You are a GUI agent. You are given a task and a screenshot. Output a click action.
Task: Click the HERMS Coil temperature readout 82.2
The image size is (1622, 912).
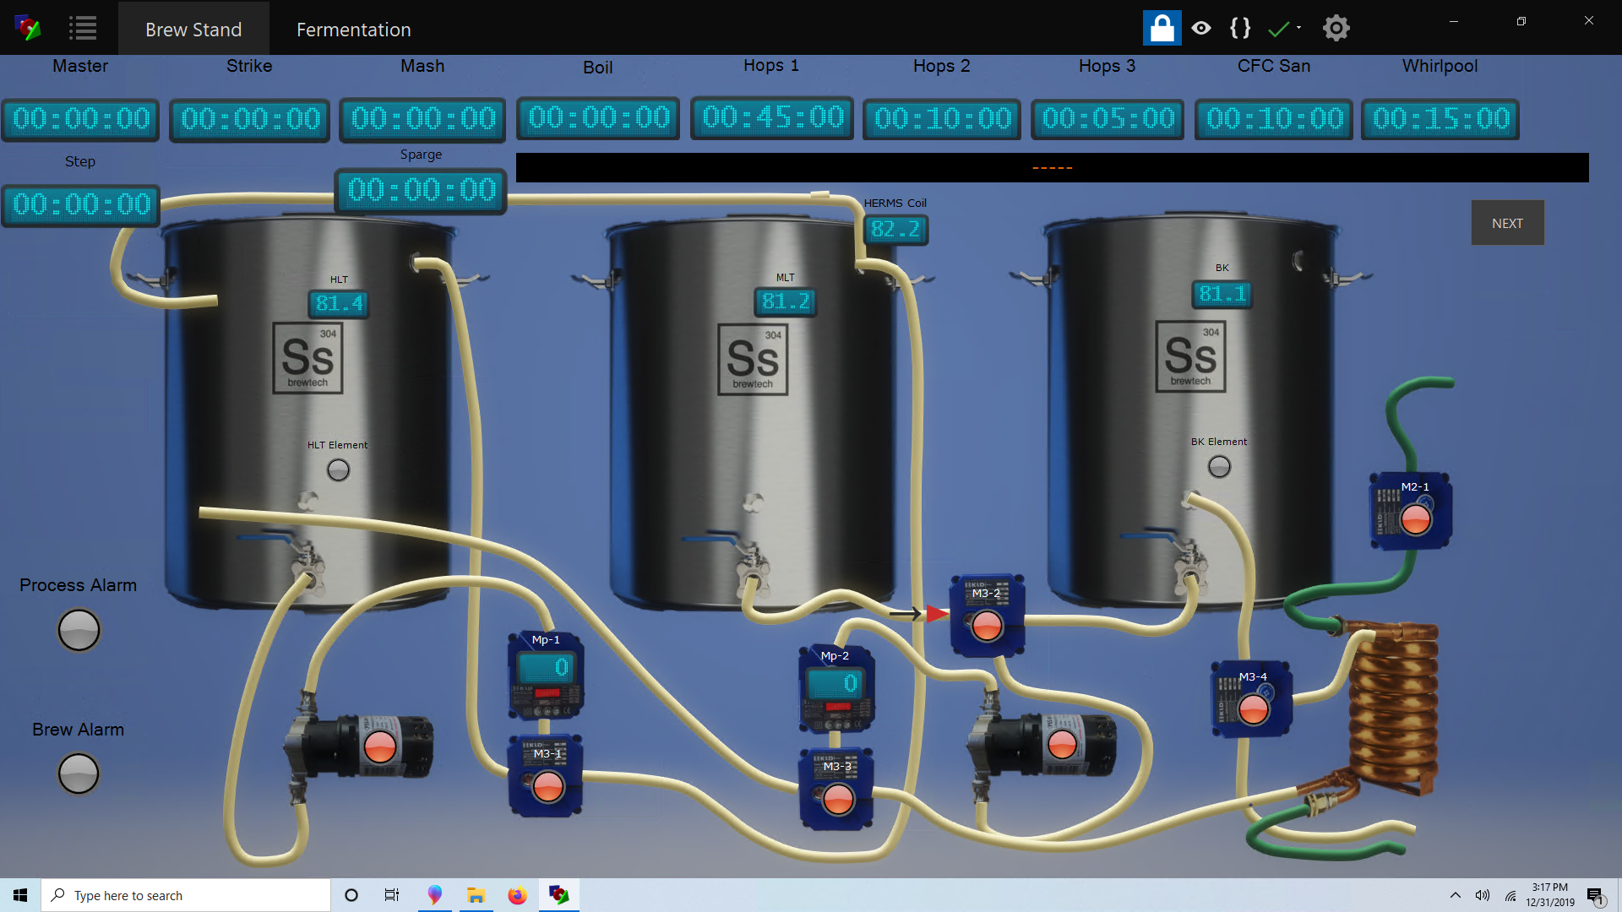[895, 229]
